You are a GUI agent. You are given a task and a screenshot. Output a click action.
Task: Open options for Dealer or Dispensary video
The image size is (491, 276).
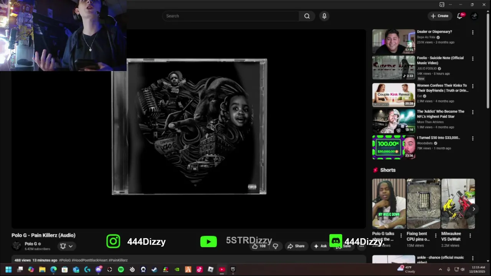pos(473,33)
